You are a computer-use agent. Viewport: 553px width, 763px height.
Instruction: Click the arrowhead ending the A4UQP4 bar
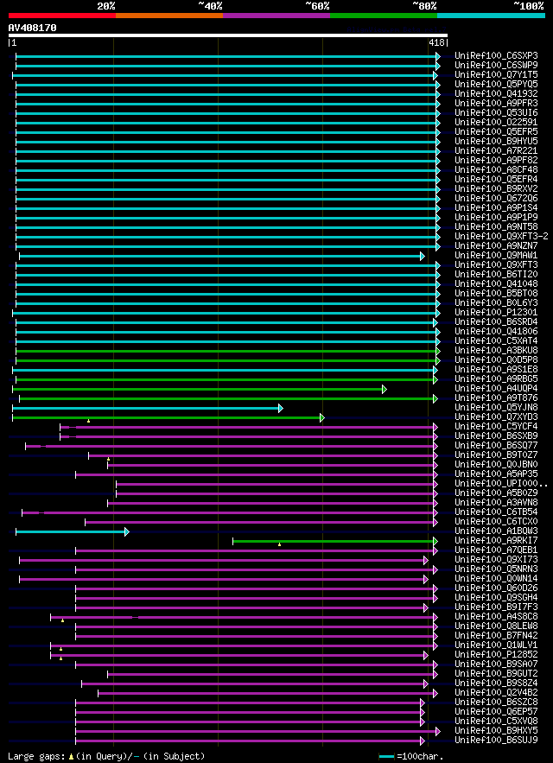[x=385, y=390]
